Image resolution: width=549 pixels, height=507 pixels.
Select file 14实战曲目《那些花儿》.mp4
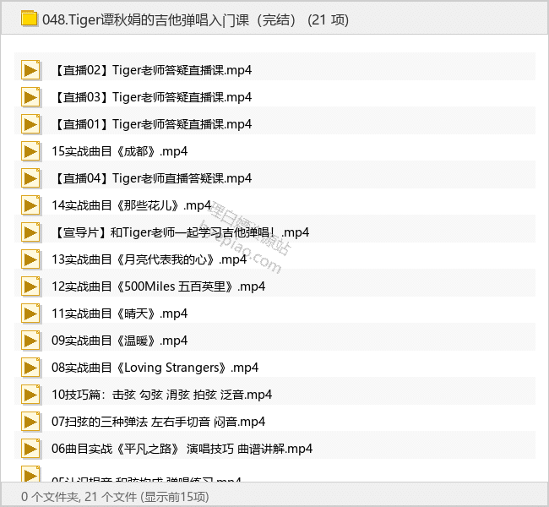coord(132,205)
